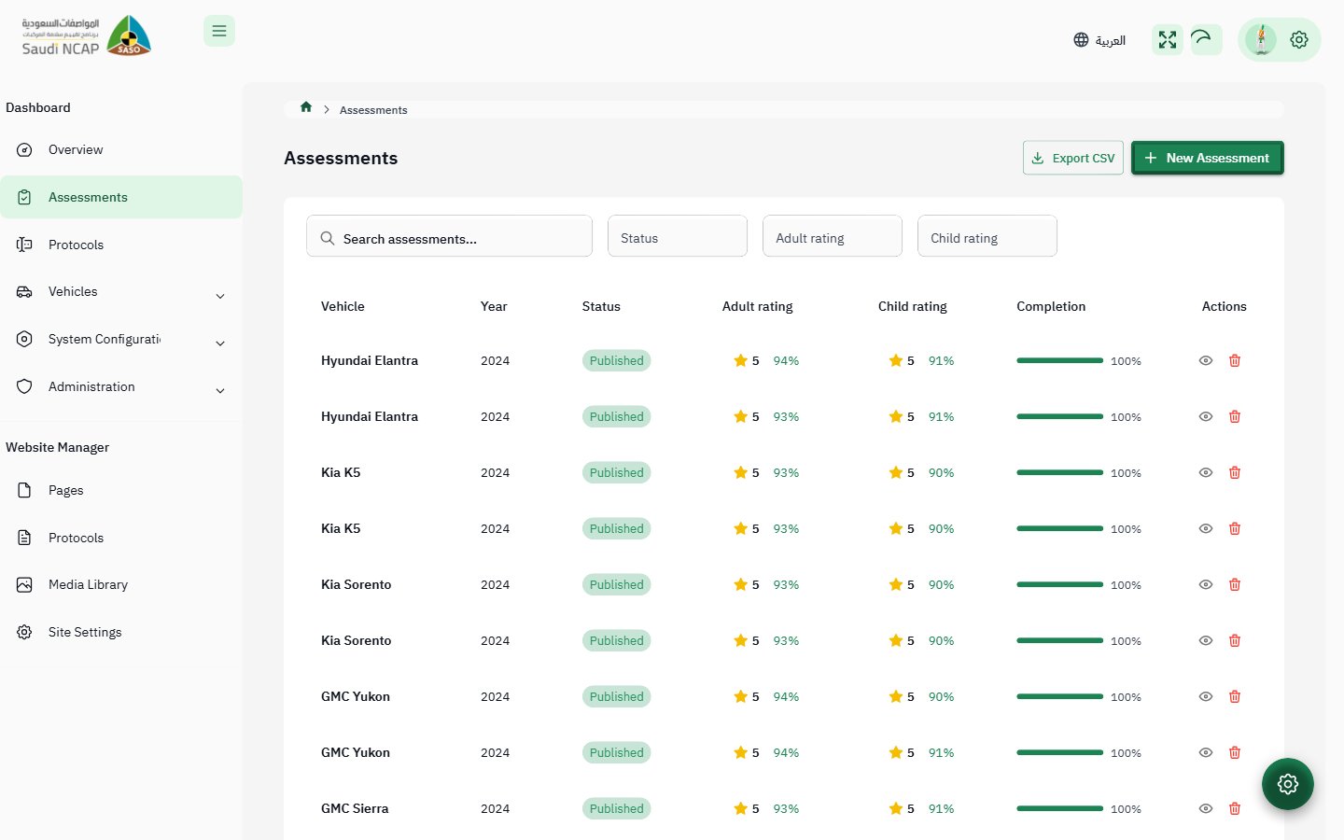Image resolution: width=1344 pixels, height=840 pixels.
Task: Open settings gear in top bar
Action: (x=1299, y=40)
